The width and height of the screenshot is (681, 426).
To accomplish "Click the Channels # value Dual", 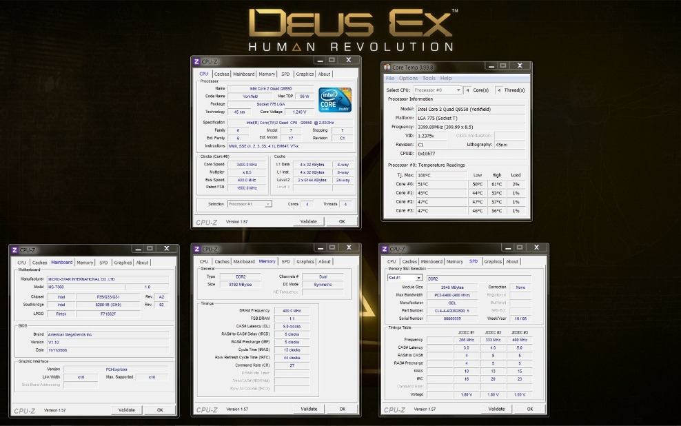I will pos(323,277).
